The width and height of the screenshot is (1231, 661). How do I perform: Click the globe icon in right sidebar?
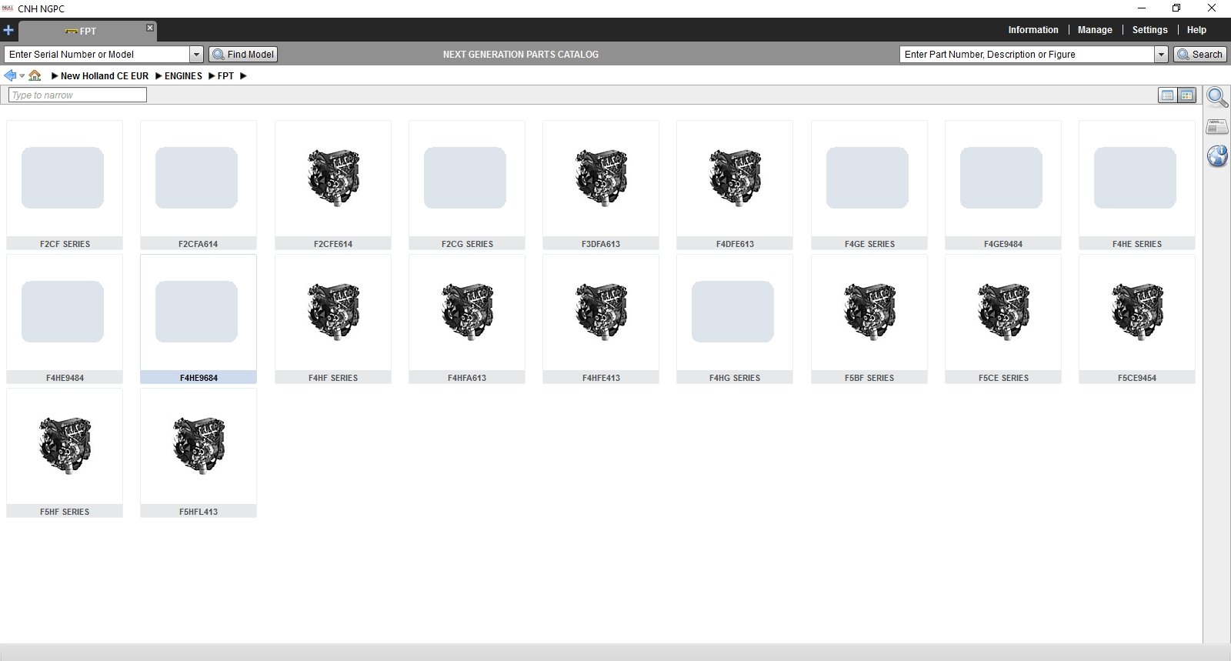[1217, 156]
